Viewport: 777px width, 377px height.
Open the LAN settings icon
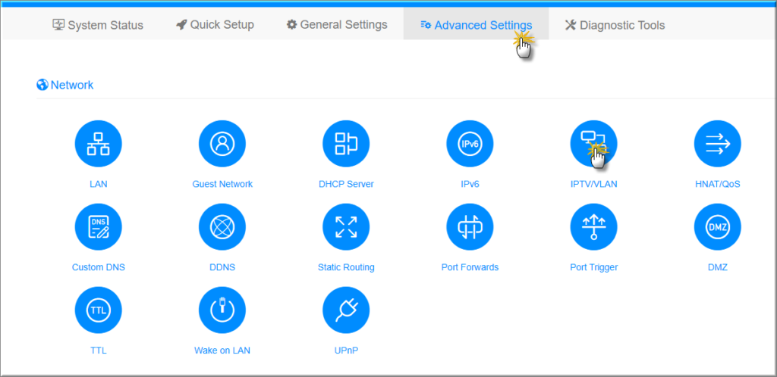[x=98, y=144]
